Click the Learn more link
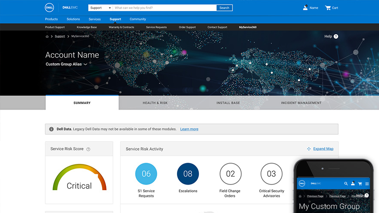 tap(189, 129)
